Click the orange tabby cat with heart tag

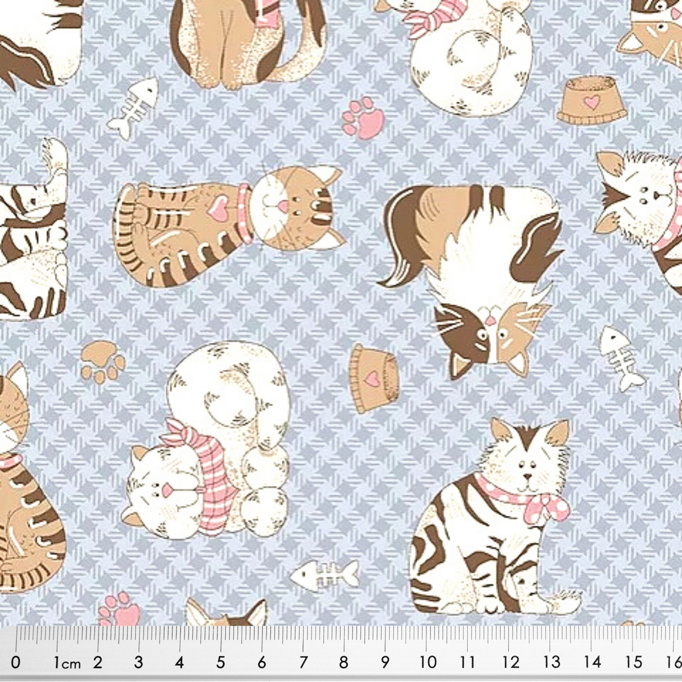click(229, 226)
